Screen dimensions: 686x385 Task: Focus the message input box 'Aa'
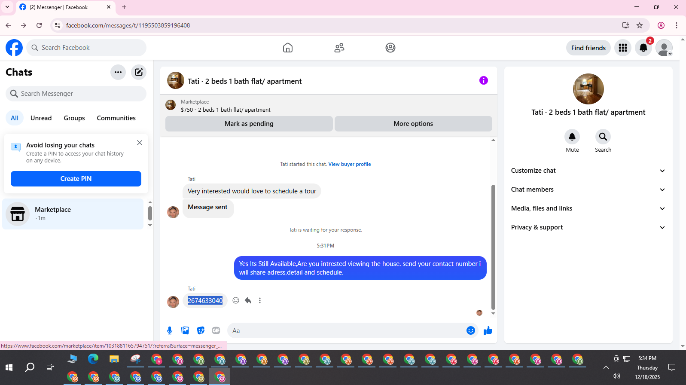(x=345, y=330)
